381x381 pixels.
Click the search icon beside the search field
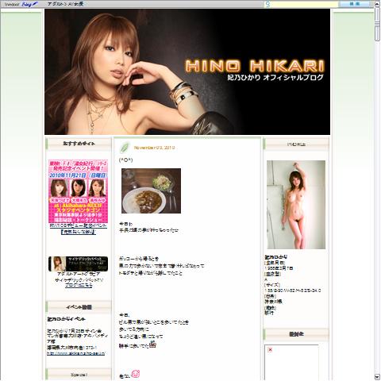(267, 4)
